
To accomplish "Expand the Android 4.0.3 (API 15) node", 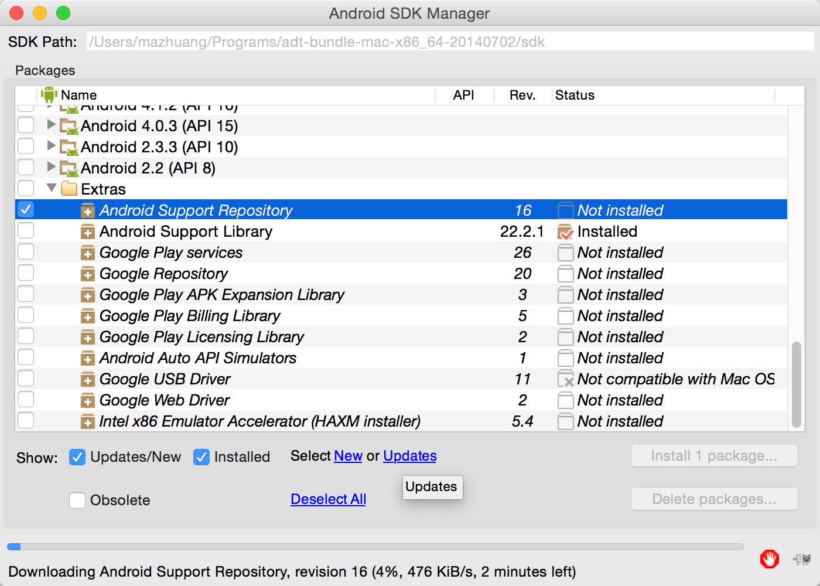I will pos(52,125).
